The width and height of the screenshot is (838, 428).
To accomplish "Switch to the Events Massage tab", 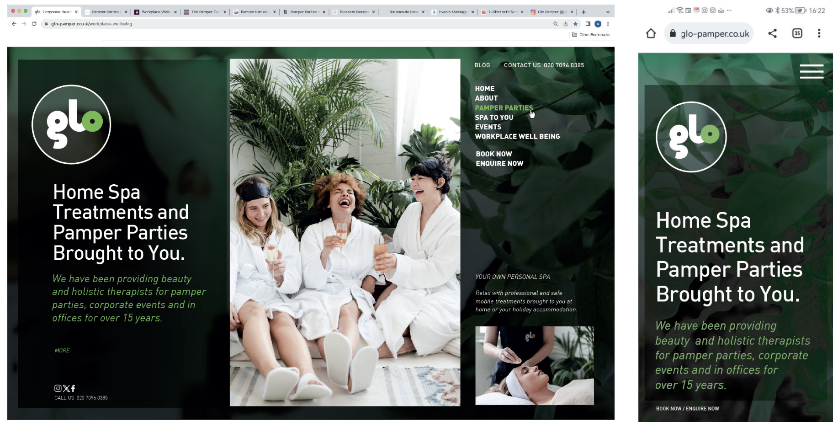I will tap(452, 12).
